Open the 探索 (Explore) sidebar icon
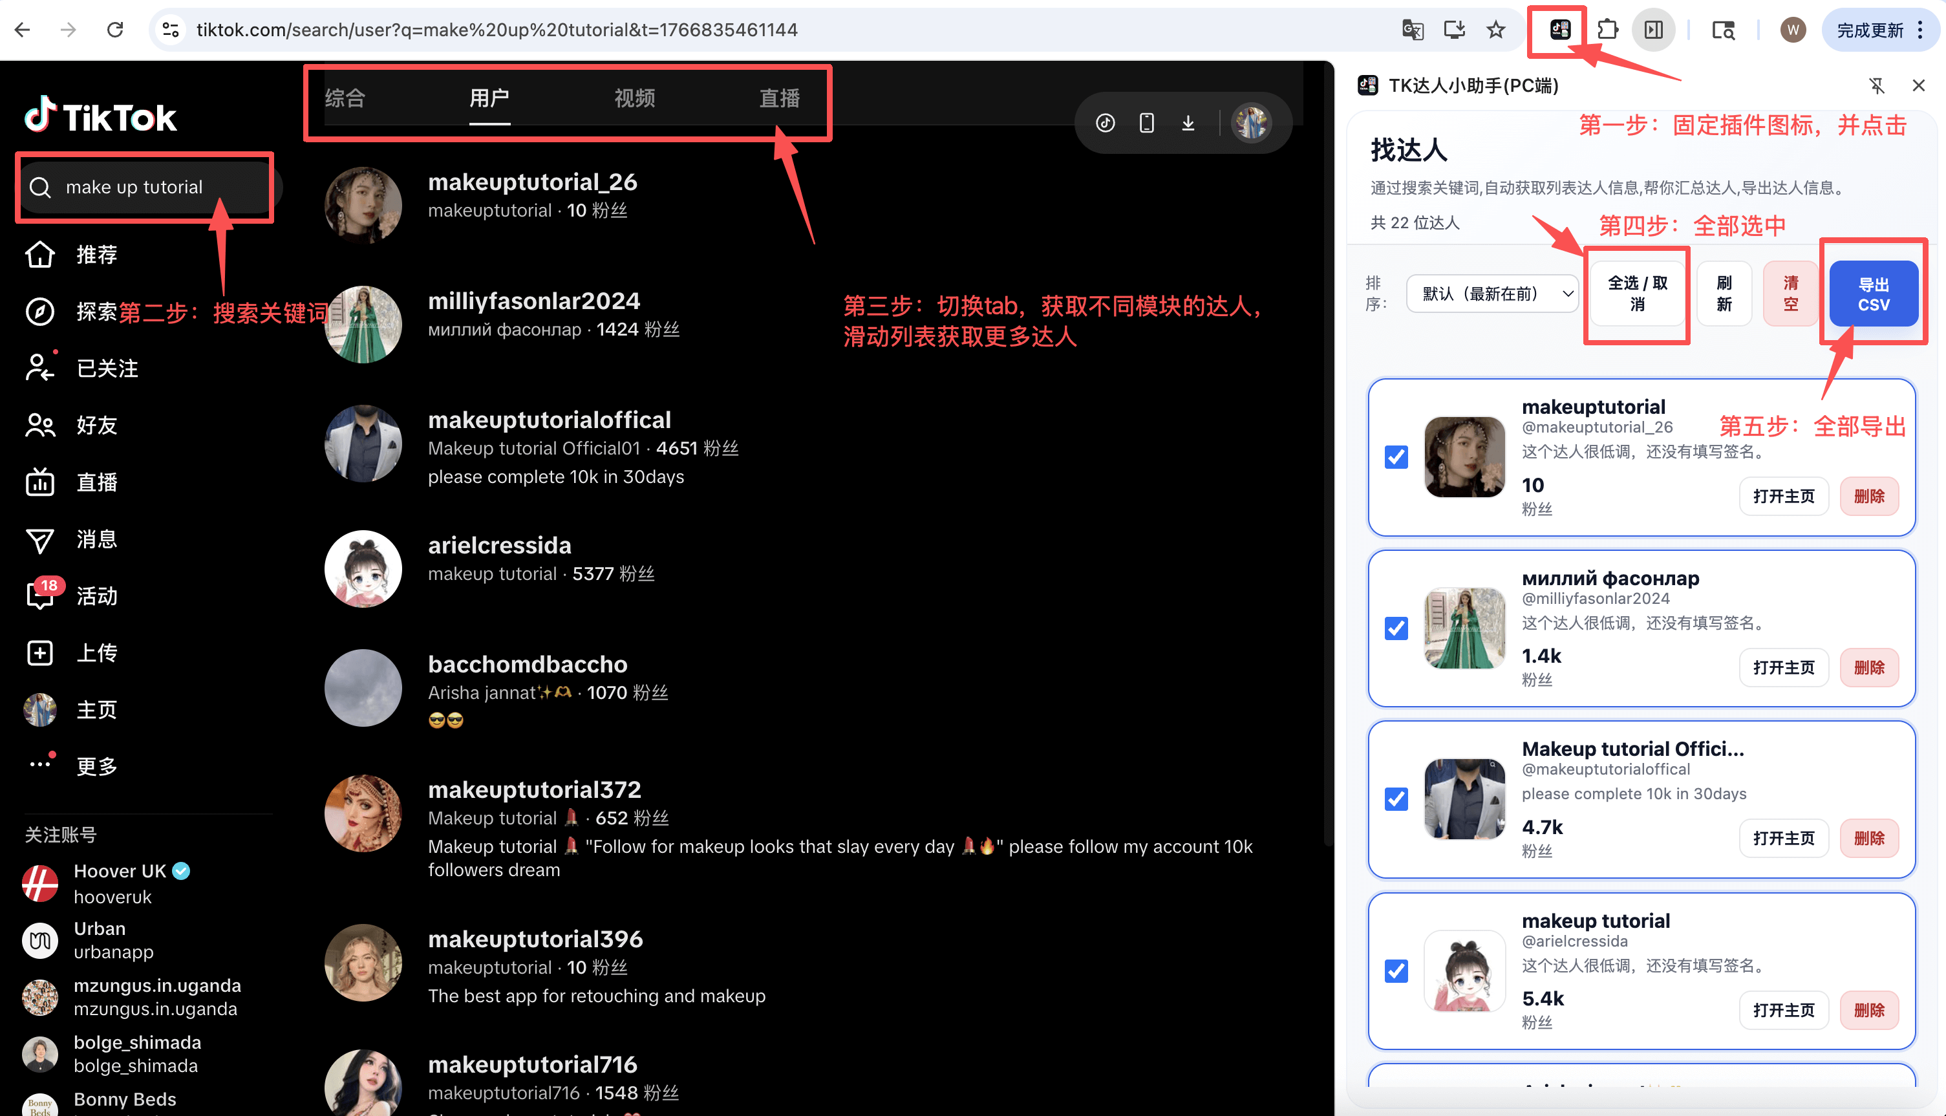The width and height of the screenshot is (1946, 1116). coord(40,311)
